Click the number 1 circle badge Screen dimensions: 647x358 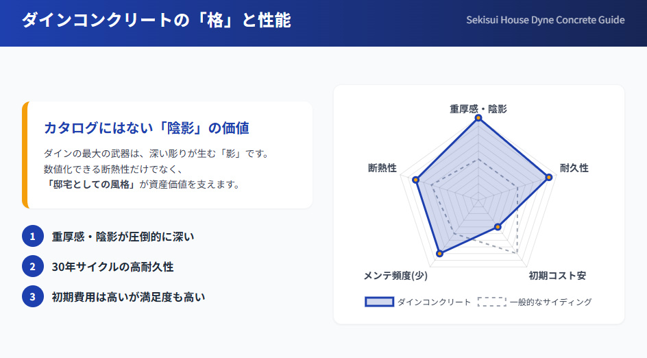click(32, 237)
